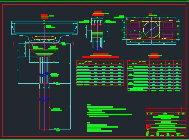Select the magenta centerline of the pile
This screenshot has width=189, height=140.
point(45,78)
